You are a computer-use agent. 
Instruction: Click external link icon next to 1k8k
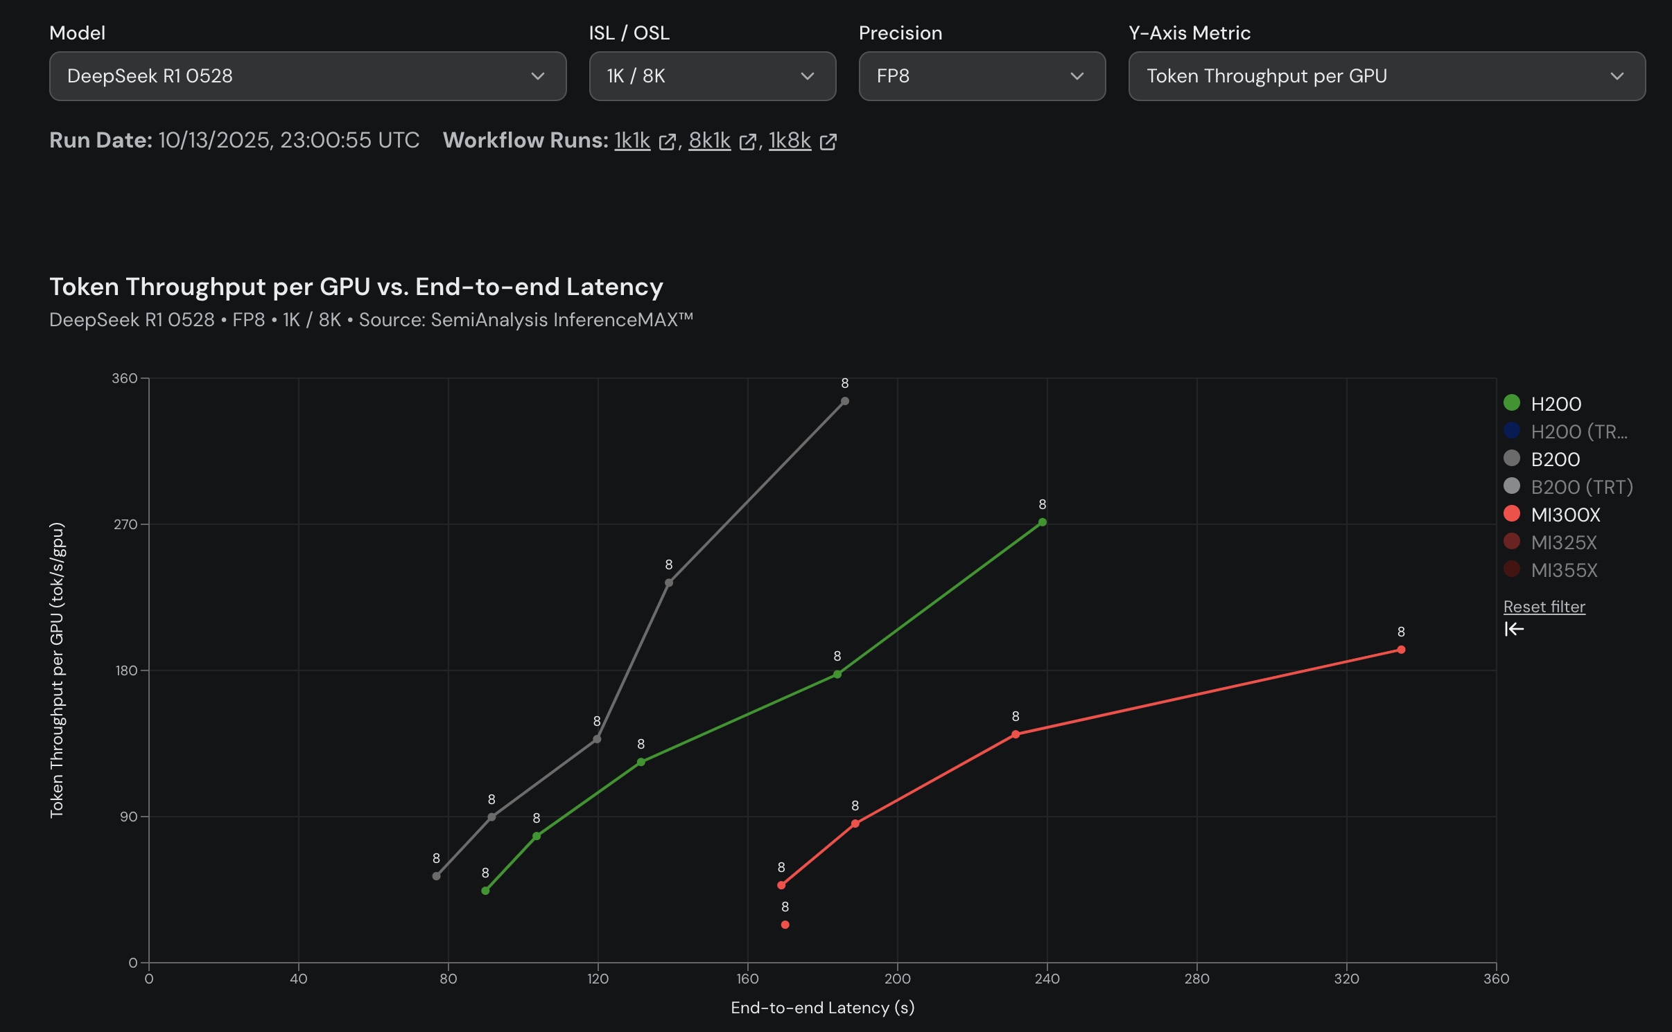828,142
